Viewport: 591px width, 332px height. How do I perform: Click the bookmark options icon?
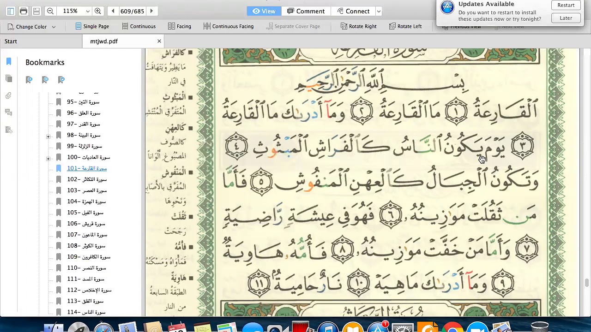pos(61,80)
